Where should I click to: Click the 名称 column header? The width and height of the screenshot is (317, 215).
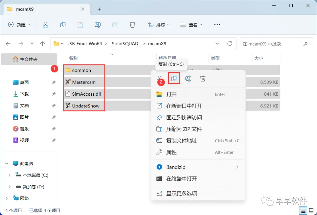tap(73, 58)
